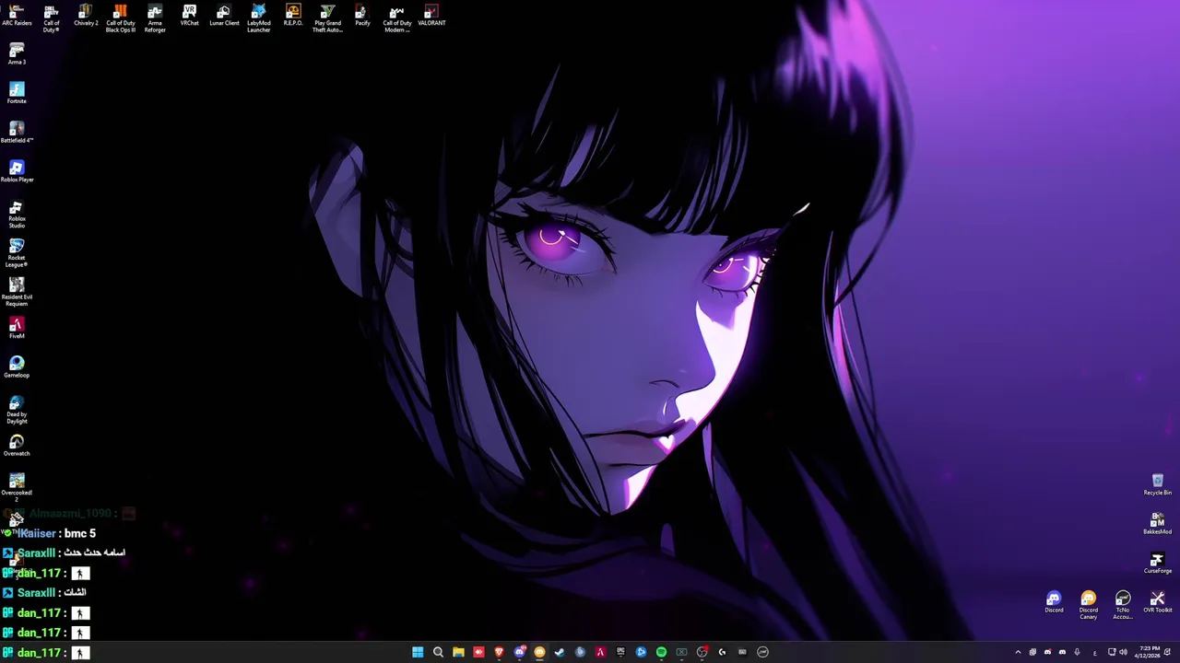Switch to OBS Studio on the taskbar
This screenshot has height=663, width=1180.
[x=702, y=652]
